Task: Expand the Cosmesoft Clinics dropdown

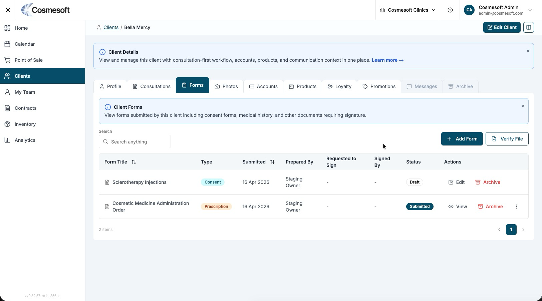Action: pyautogui.click(x=408, y=10)
